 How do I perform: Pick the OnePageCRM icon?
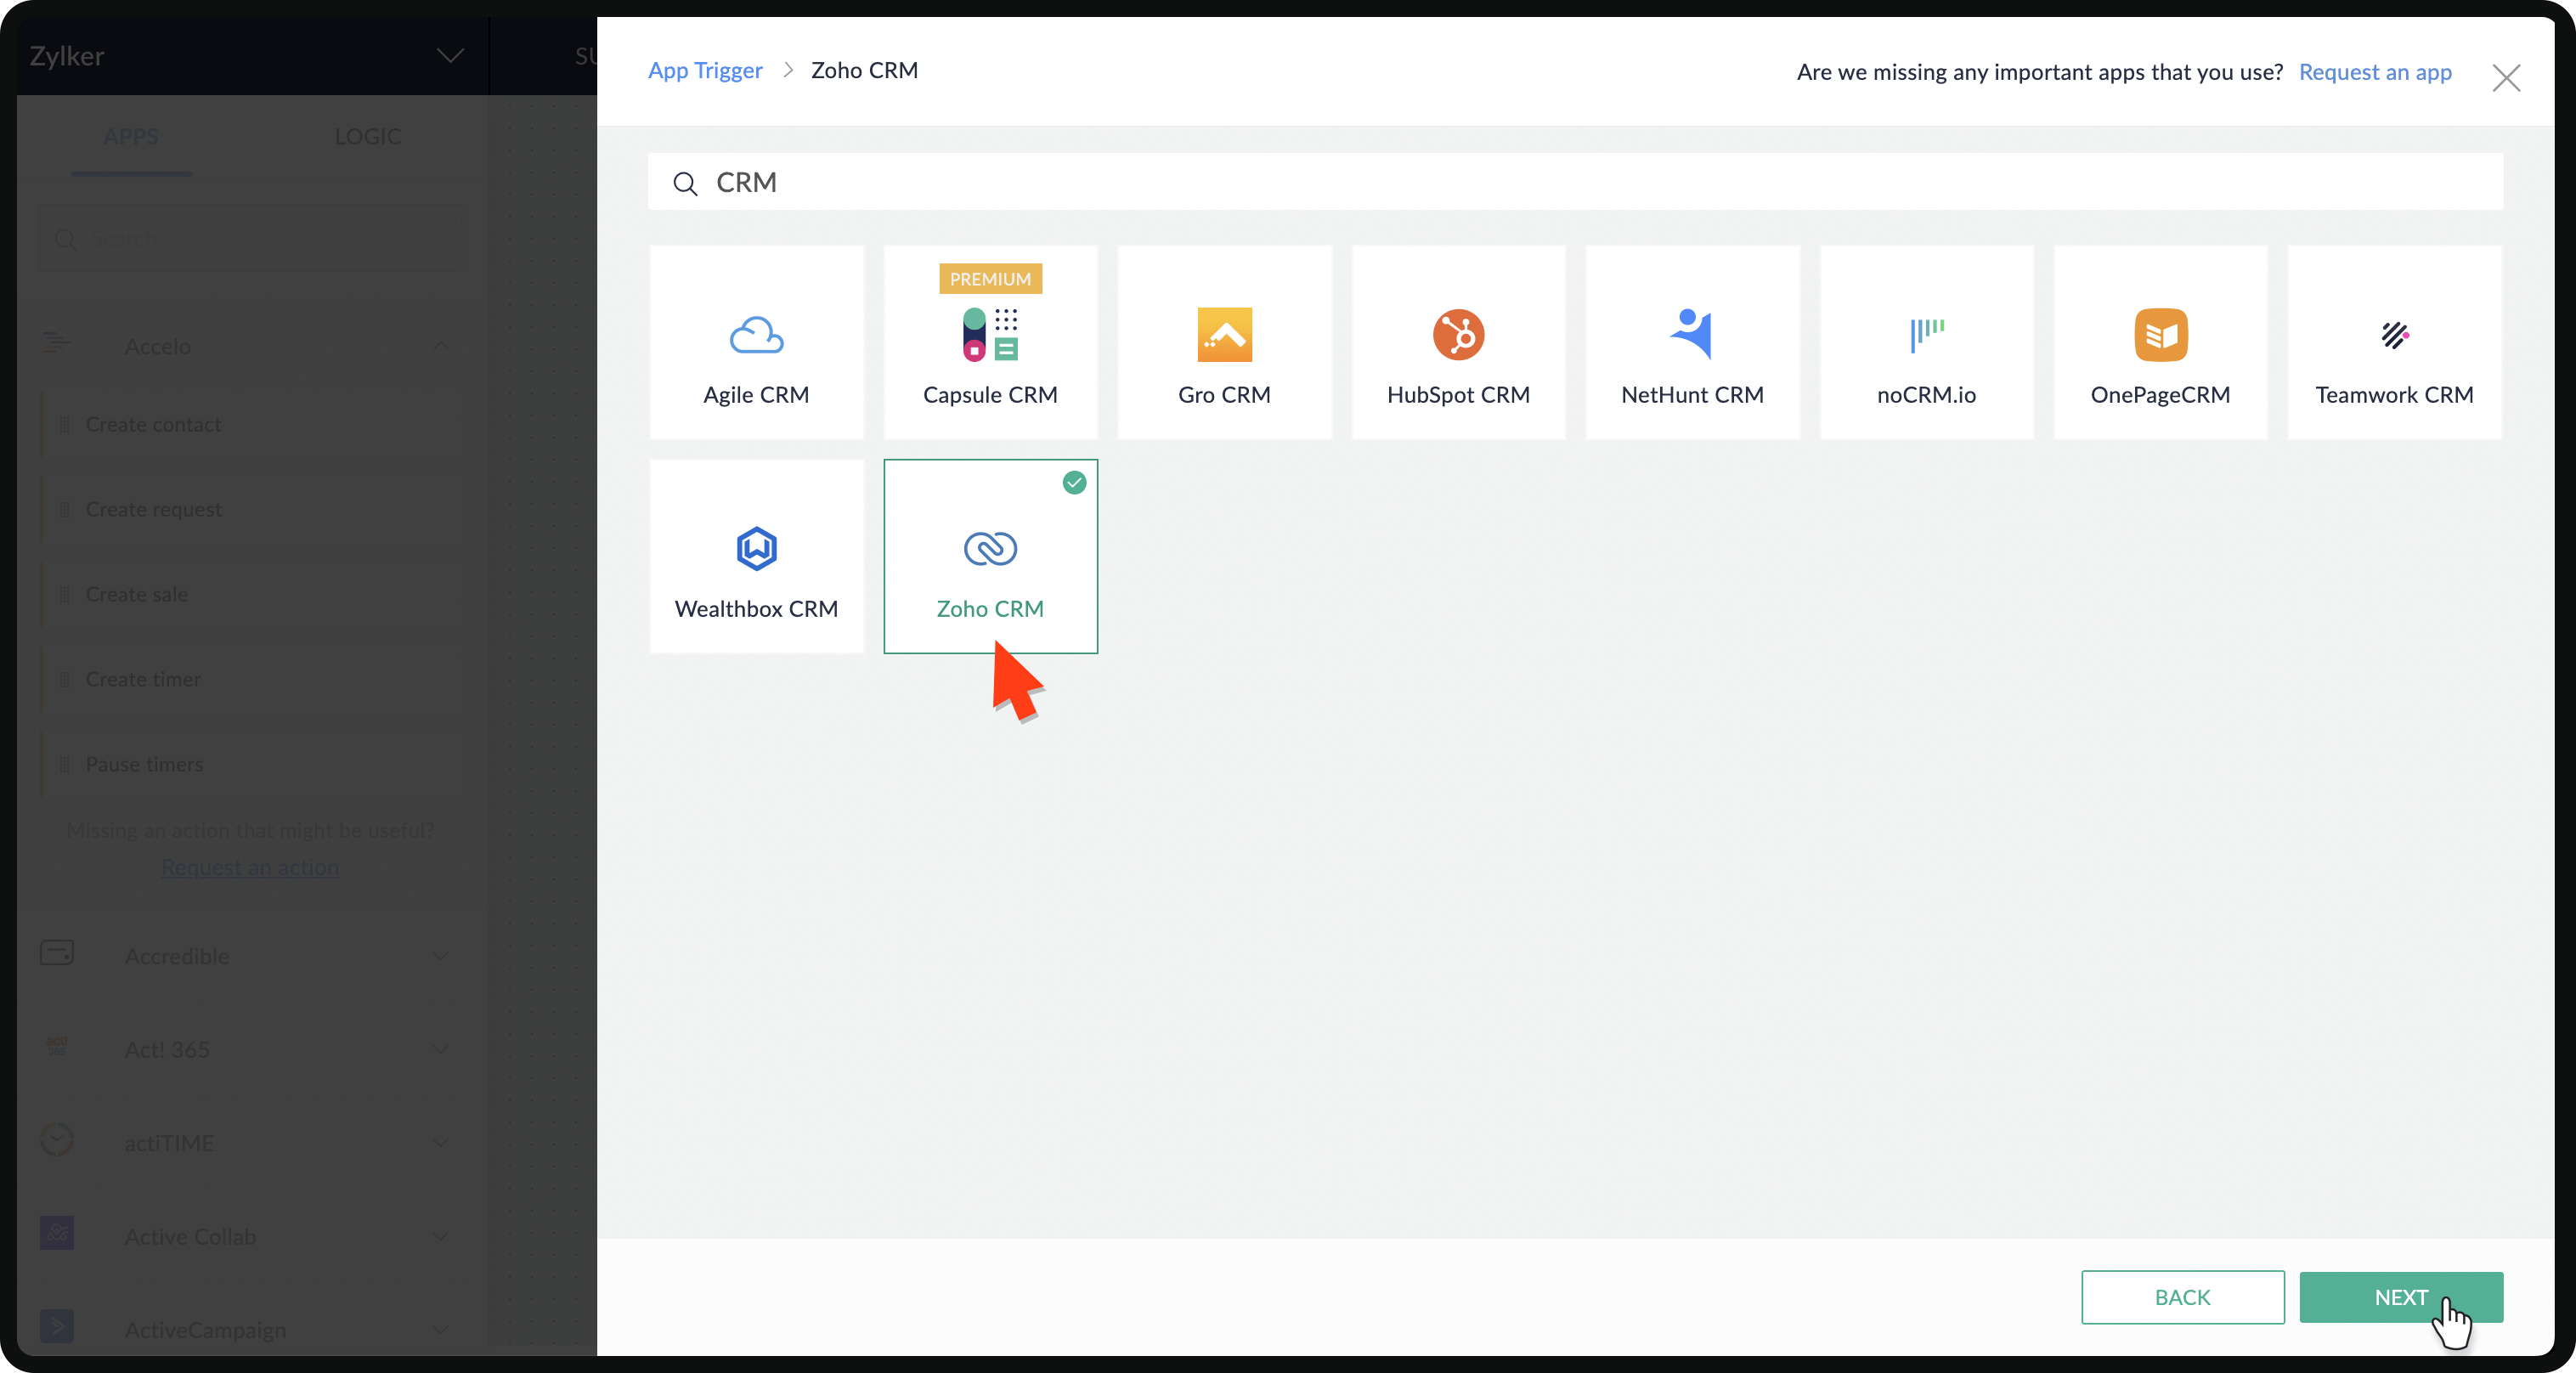[x=2160, y=335]
